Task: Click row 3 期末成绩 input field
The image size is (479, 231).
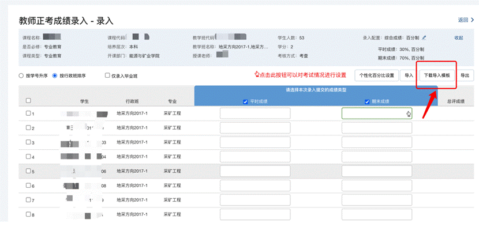Action: [376, 142]
